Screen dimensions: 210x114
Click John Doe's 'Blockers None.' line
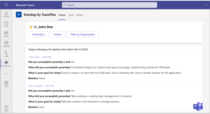(x=37, y=78)
